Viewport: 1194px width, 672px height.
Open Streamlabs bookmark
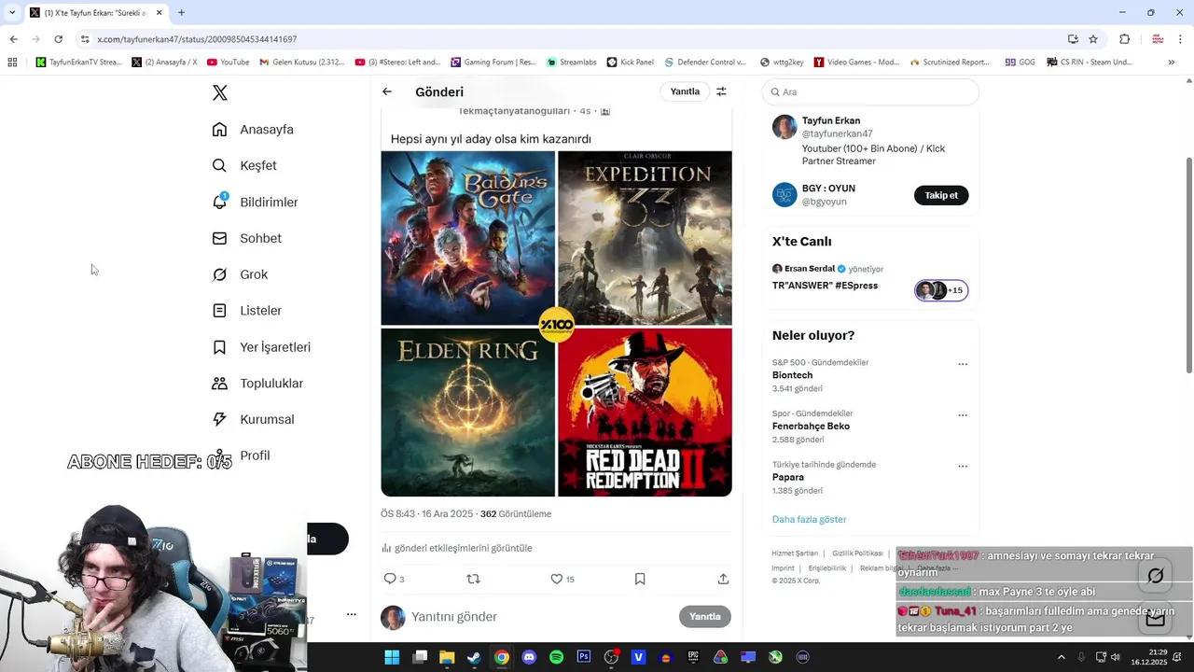[x=571, y=63]
